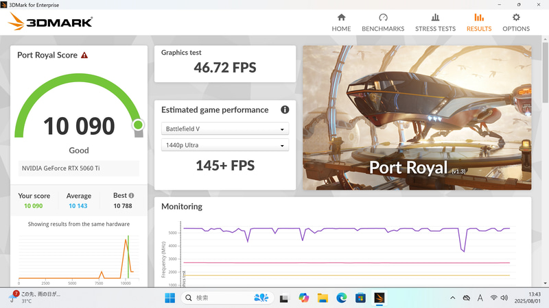
Task: Click the 3DMark taskbar icon
Action: [x=379, y=298]
